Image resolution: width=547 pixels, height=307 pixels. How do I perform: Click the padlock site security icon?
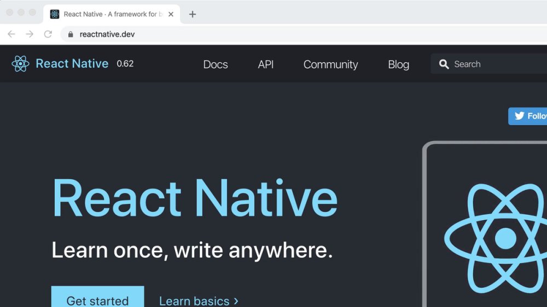pyautogui.click(x=71, y=34)
